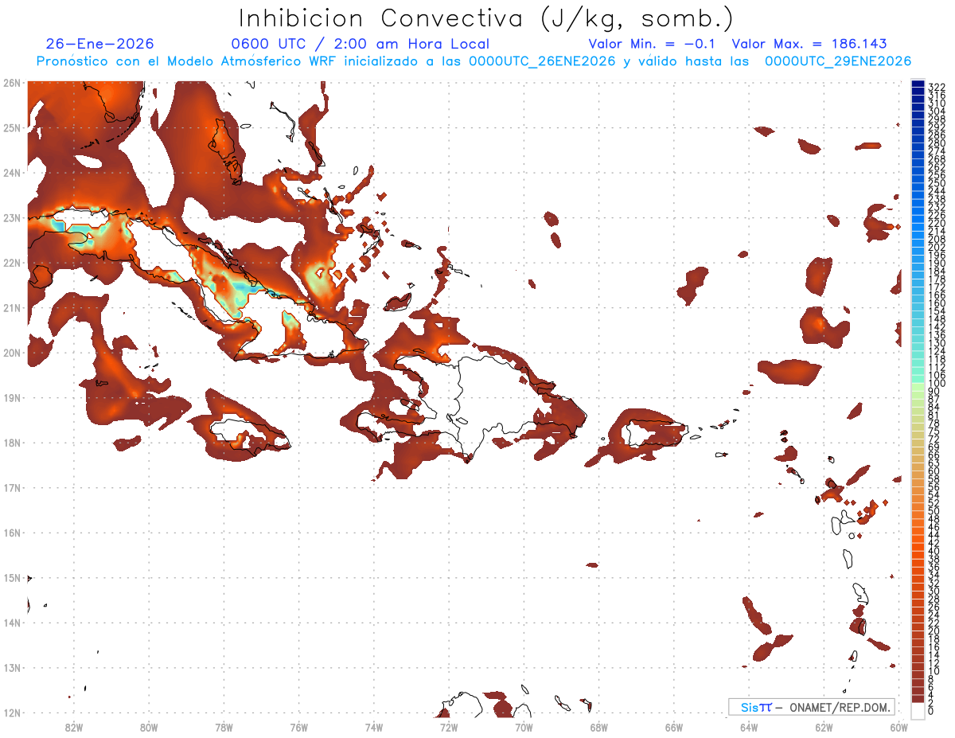Click longitude label '74W'
This screenshot has height=738, width=955.
coord(374,727)
